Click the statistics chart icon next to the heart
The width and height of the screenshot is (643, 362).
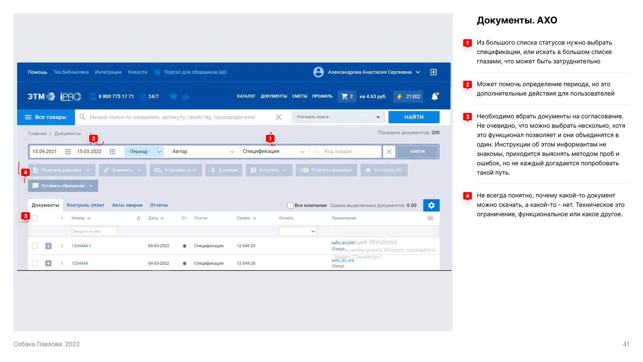pyautogui.click(x=186, y=97)
